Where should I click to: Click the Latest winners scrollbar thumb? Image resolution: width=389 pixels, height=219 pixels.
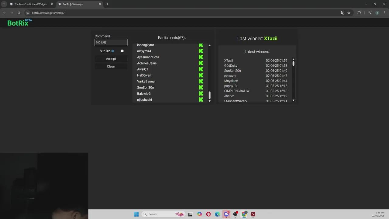(x=293, y=64)
